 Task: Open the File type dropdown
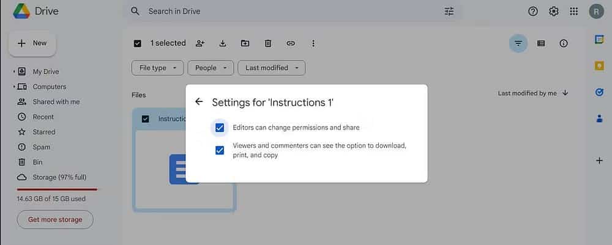click(x=157, y=68)
